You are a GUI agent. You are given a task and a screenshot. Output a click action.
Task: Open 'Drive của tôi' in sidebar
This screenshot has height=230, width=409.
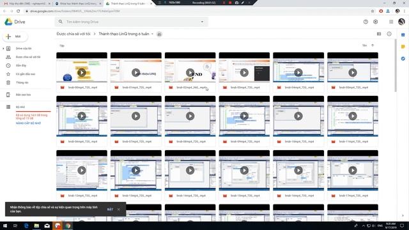click(x=24, y=49)
